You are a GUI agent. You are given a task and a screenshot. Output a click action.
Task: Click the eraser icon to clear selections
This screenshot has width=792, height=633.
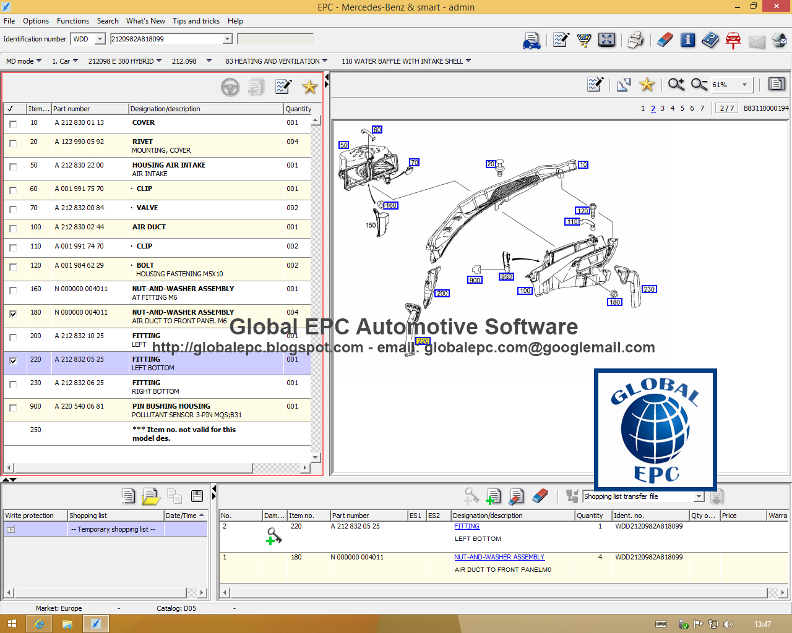tap(664, 40)
